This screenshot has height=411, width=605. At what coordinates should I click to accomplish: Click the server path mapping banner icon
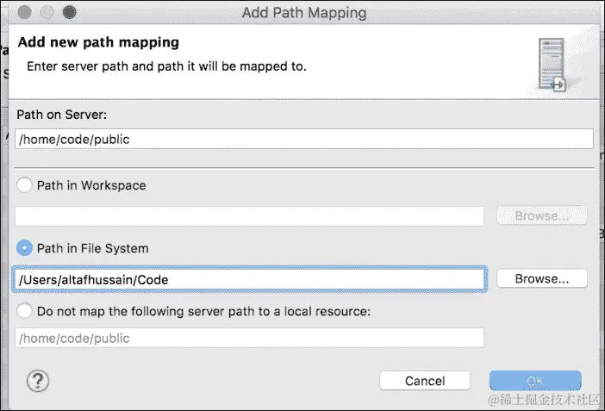click(552, 65)
